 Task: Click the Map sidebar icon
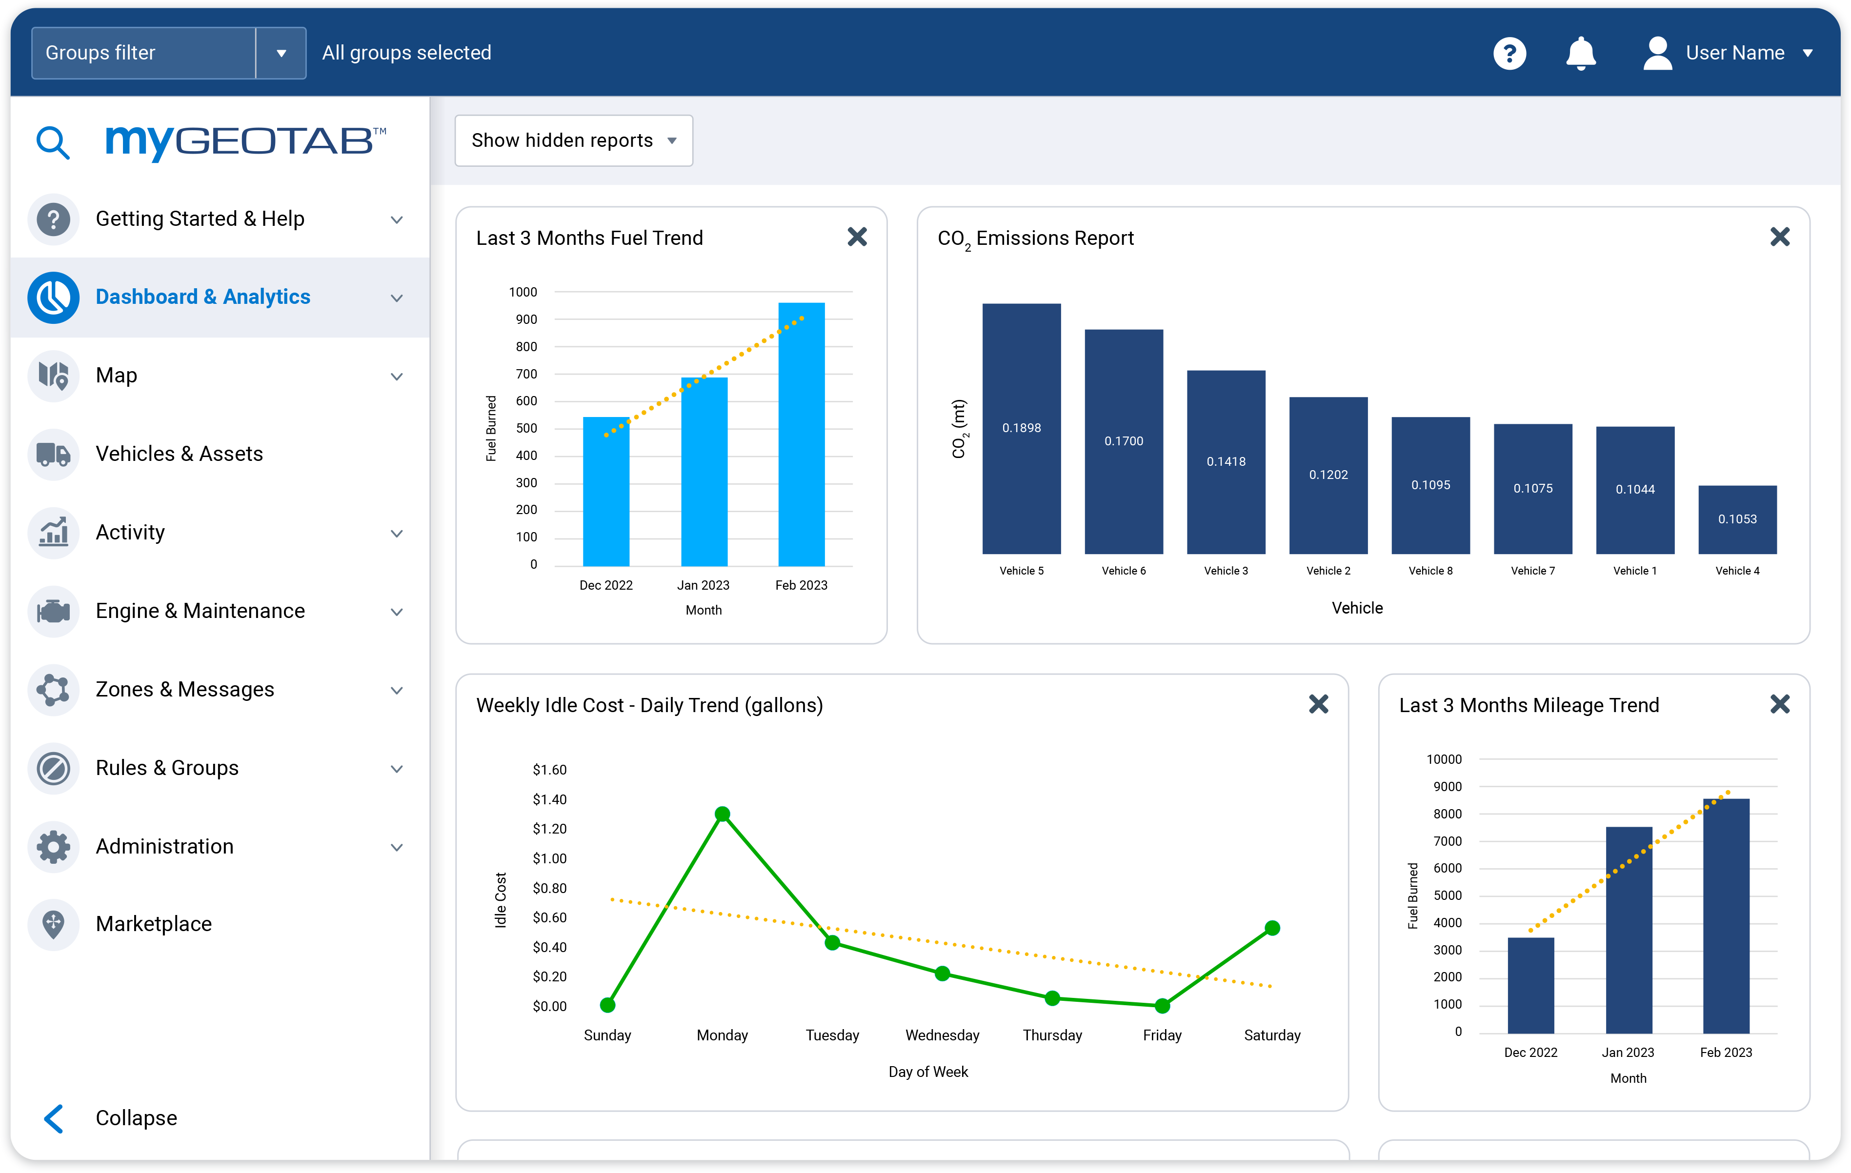53,376
